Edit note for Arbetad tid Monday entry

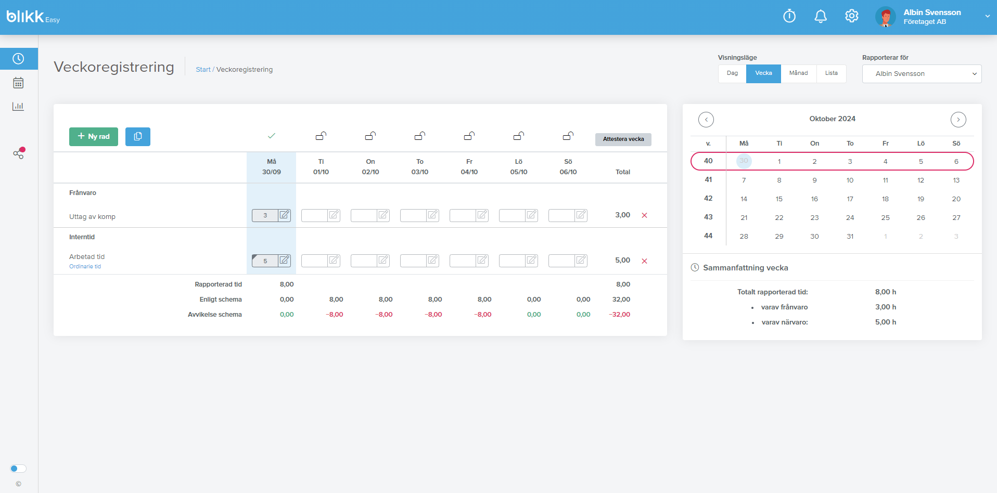tap(284, 261)
